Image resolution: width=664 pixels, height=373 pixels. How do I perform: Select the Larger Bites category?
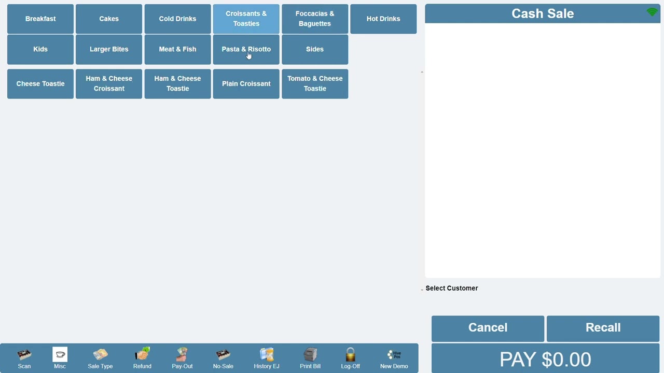[109, 50]
